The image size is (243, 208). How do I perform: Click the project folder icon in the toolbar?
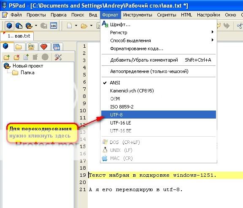29,26
